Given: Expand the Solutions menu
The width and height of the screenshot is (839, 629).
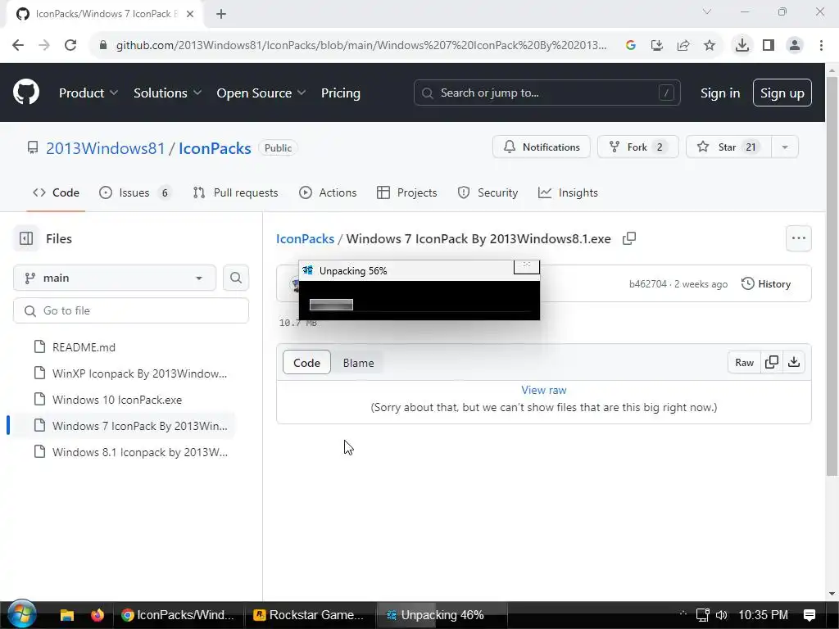Looking at the screenshot, I should [167, 93].
